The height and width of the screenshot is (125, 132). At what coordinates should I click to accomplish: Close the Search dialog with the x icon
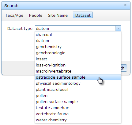pyautogui.click(x=125, y=5)
